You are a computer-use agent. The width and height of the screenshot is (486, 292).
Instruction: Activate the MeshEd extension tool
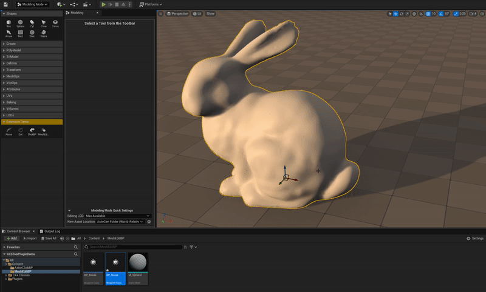pyautogui.click(x=43, y=132)
